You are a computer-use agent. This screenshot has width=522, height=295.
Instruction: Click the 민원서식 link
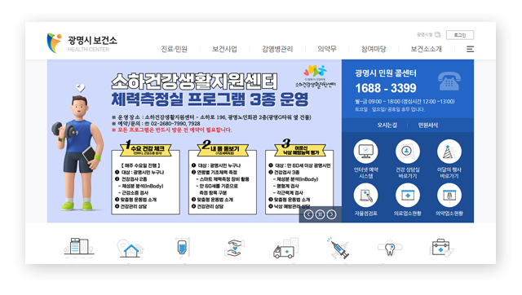[427, 125]
